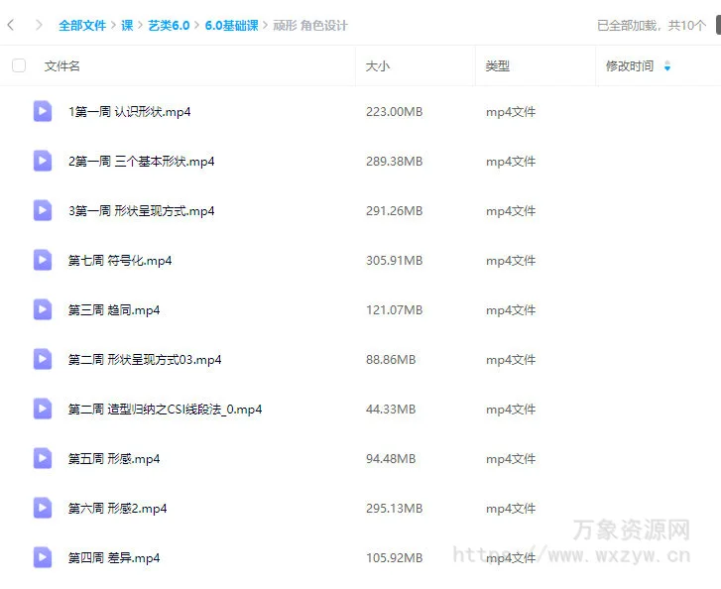Screen dimensions: 721x589
Task: Sort list by 类型 column header
Action: pyautogui.click(x=497, y=66)
